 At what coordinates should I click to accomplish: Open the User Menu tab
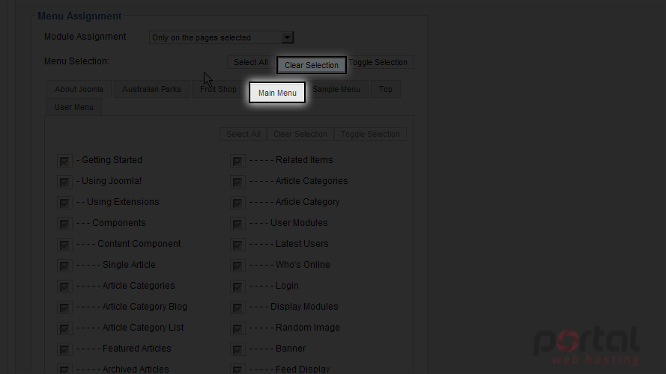pos(74,107)
